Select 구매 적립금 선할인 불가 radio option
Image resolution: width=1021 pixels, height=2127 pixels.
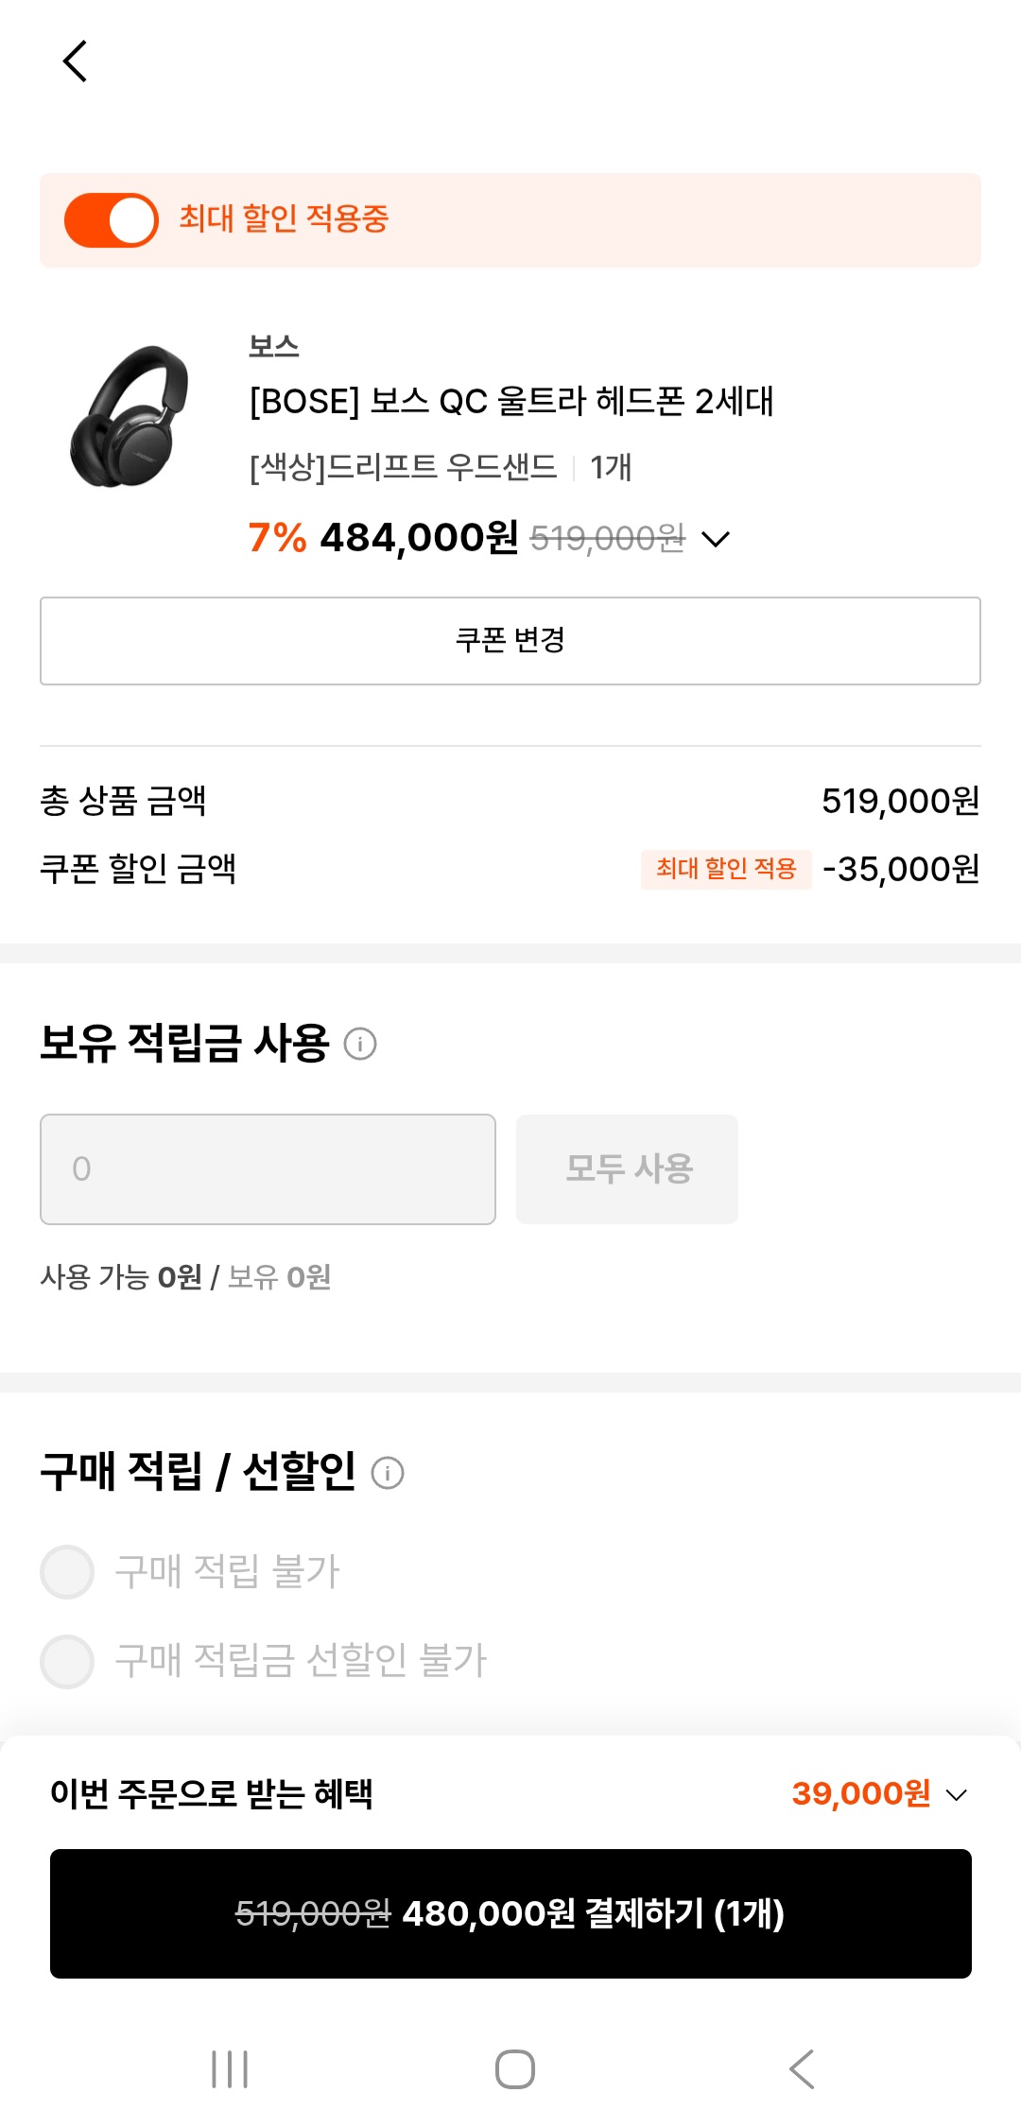tap(67, 1661)
